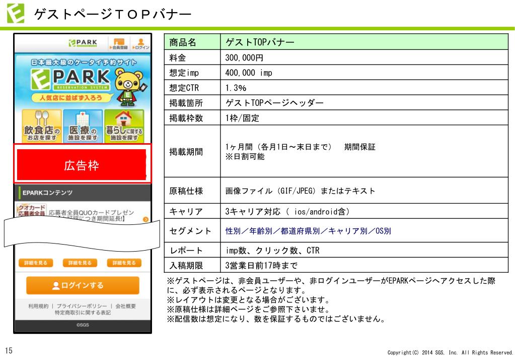Select the 想定CTR label cell
Viewport: 515px width, 357px height.
[192, 88]
